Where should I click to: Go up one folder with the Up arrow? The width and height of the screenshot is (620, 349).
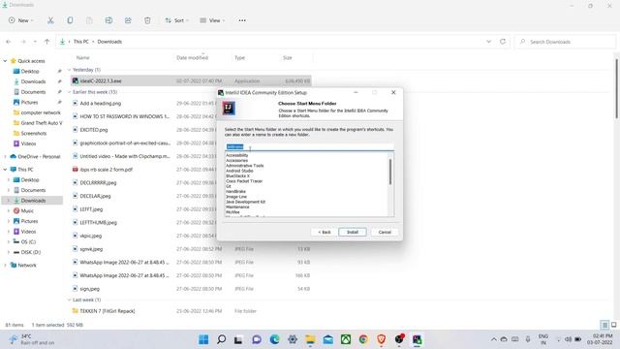pyautogui.click(x=47, y=42)
